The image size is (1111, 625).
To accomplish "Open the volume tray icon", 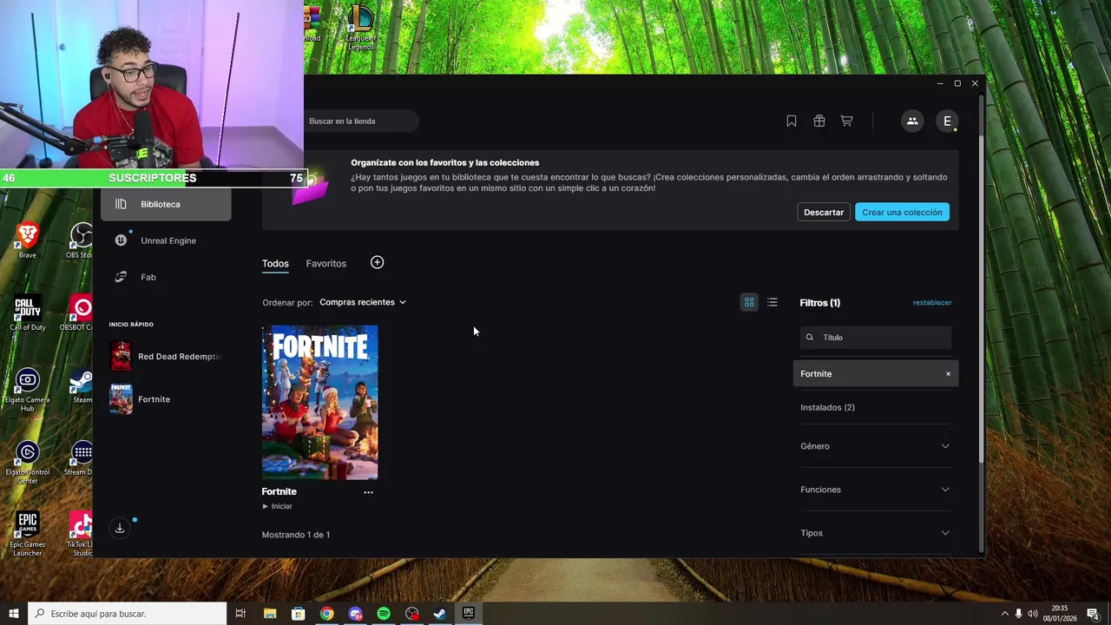I will [1032, 614].
